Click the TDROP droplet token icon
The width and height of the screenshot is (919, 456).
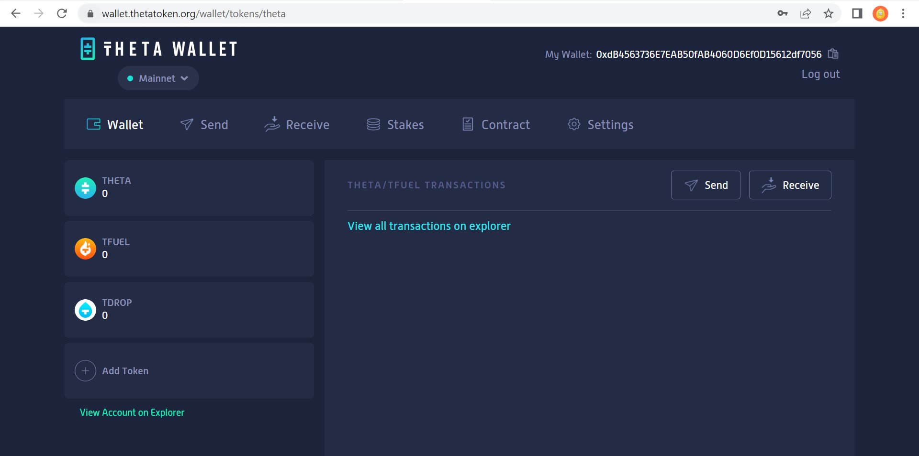[x=85, y=310]
